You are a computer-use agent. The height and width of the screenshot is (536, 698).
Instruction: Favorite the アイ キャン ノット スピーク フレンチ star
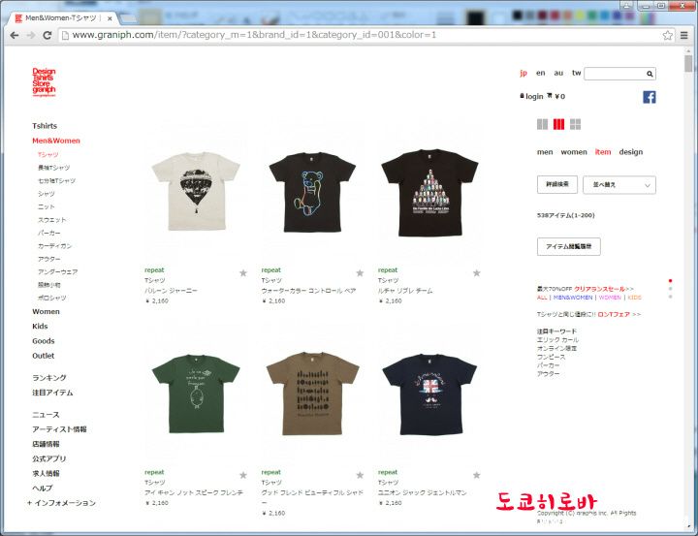(x=243, y=475)
